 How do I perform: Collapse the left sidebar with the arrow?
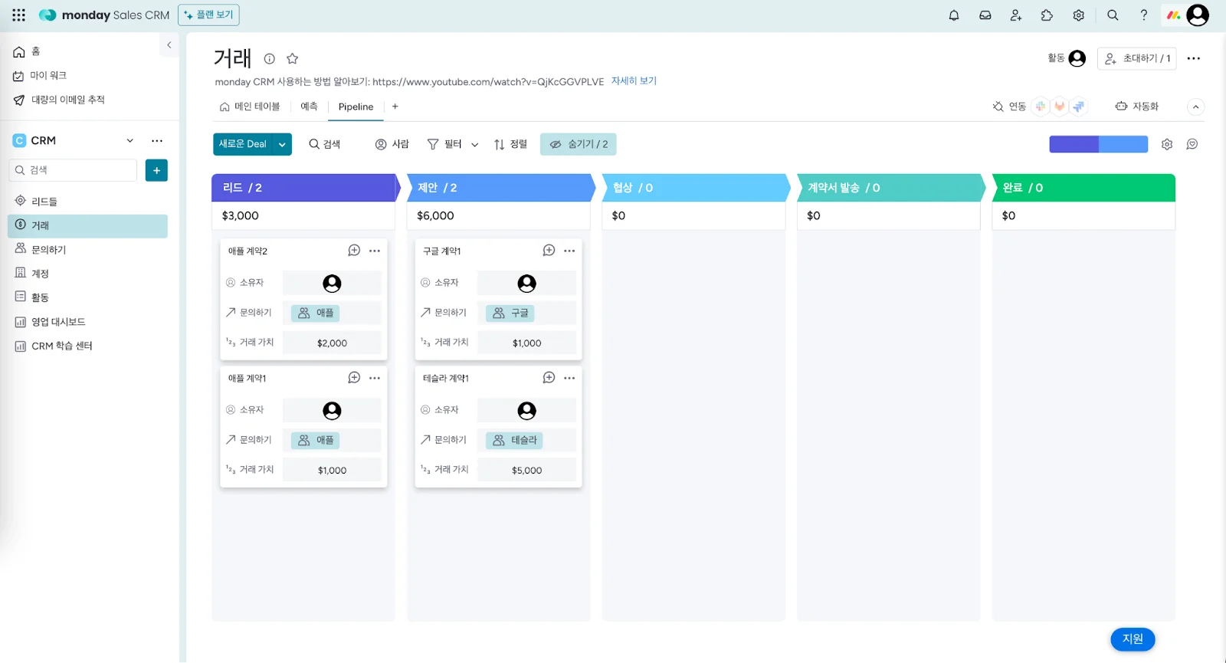[x=169, y=45]
